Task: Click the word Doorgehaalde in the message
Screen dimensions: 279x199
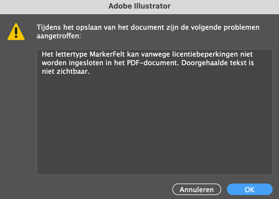Action: (201, 63)
